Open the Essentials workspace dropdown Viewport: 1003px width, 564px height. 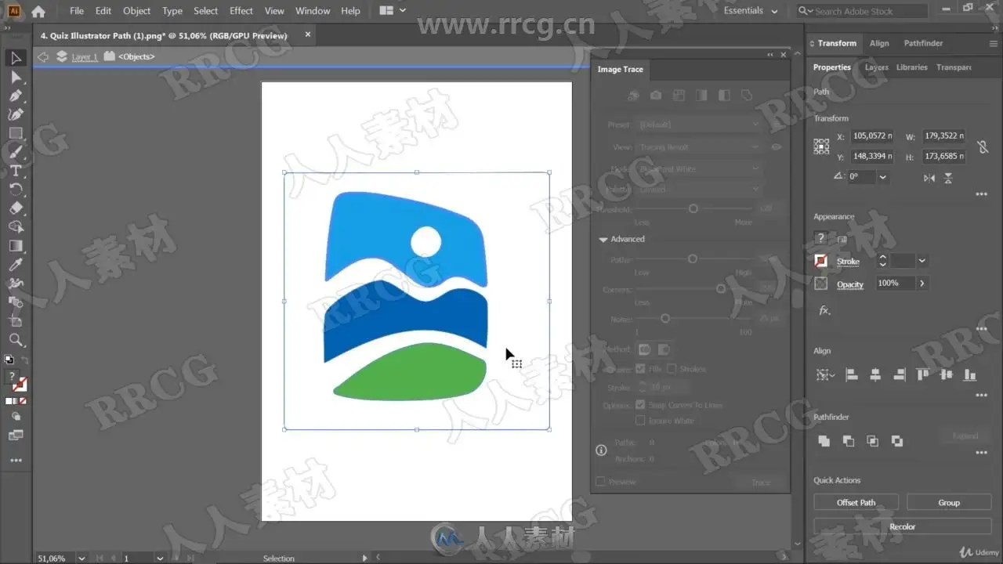(x=751, y=11)
